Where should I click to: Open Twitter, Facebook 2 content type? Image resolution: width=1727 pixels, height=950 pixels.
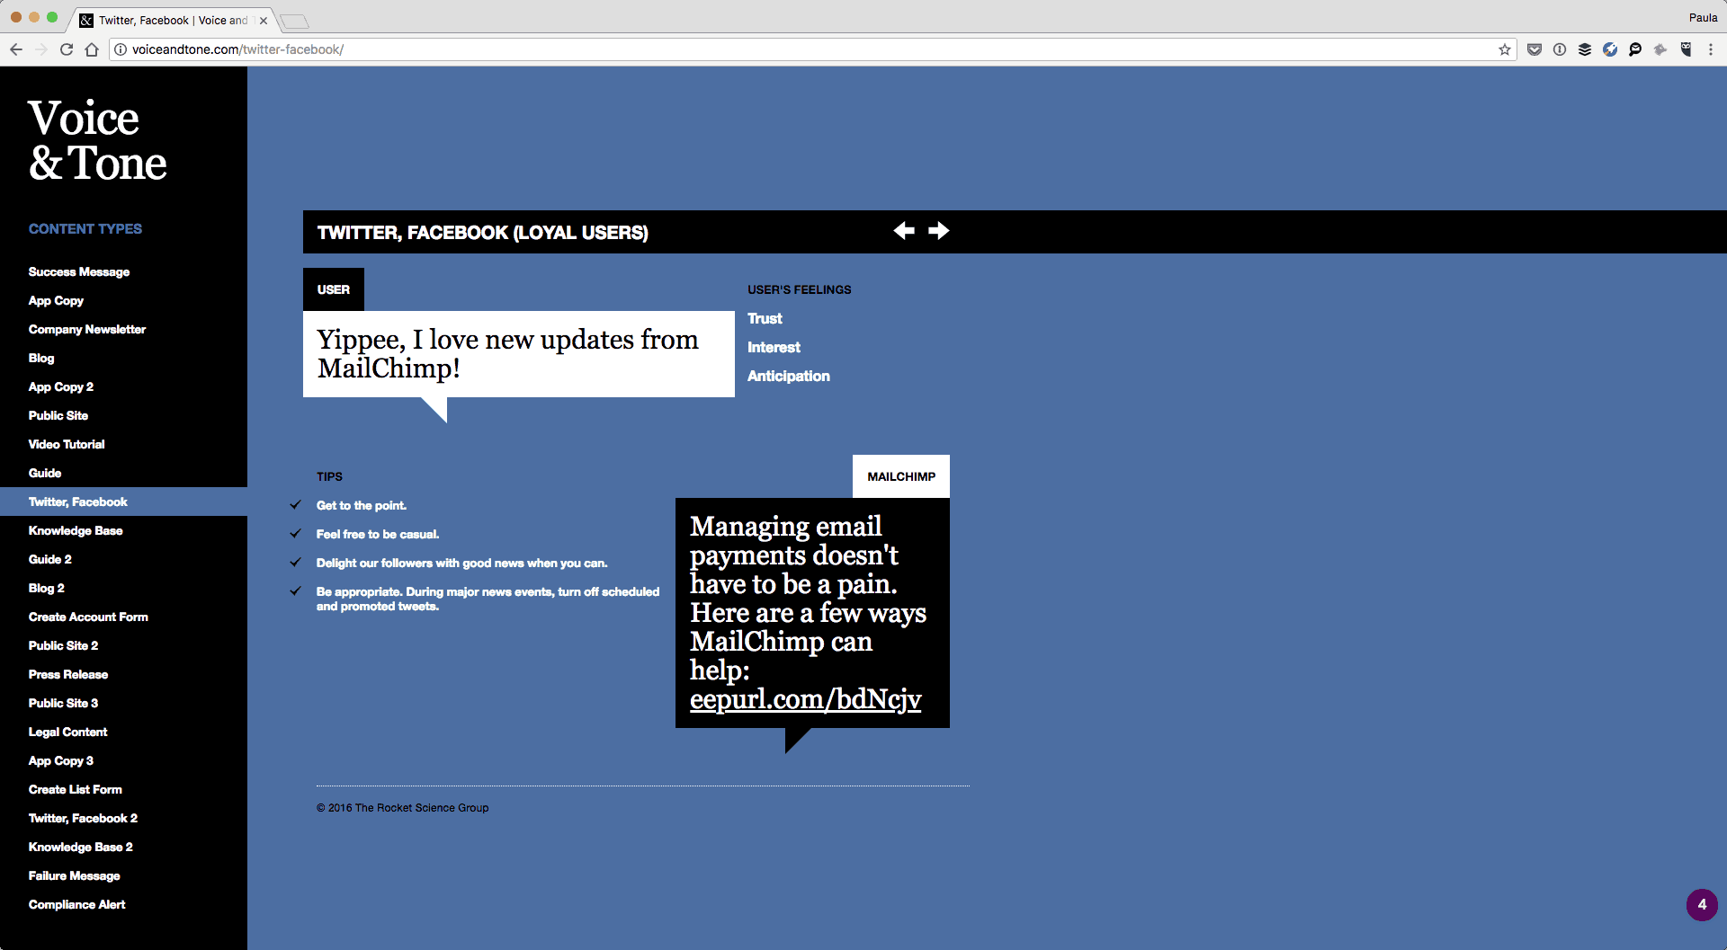tap(84, 818)
